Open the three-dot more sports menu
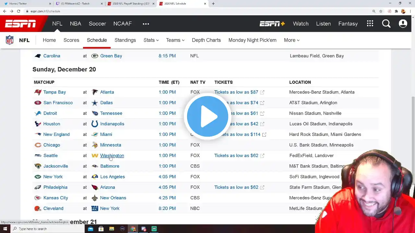The height and width of the screenshot is (233, 415). pyautogui.click(x=146, y=24)
